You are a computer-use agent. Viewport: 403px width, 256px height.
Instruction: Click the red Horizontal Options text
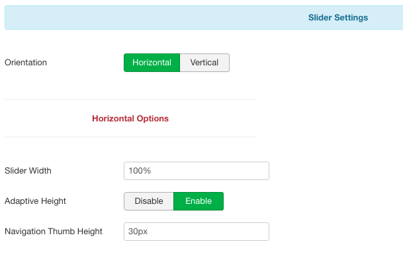coord(130,118)
